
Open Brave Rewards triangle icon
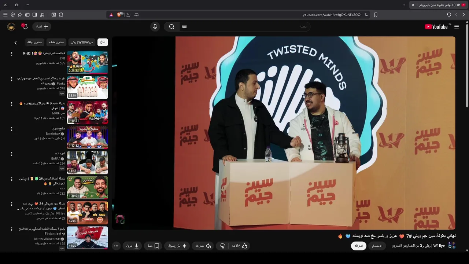tap(111, 15)
